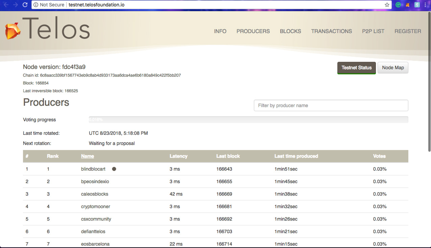Image resolution: width=431 pixels, height=248 pixels.
Task: Navigate to TRANSACTIONS
Action: click(x=332, y=31)
